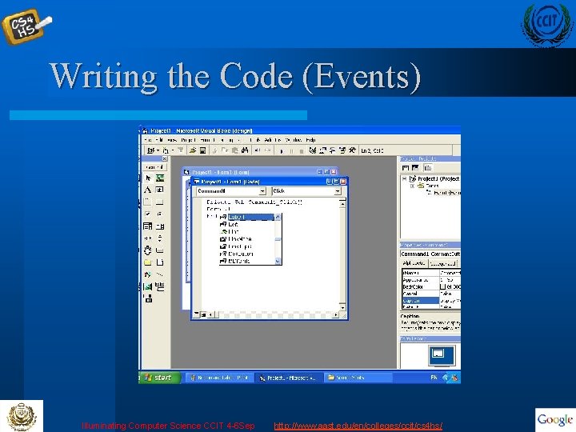Open the Add Project dropdown arrow
The image size is (576, 432).
pos(158,150)
